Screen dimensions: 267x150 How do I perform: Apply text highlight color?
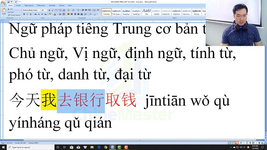[50, 14]
